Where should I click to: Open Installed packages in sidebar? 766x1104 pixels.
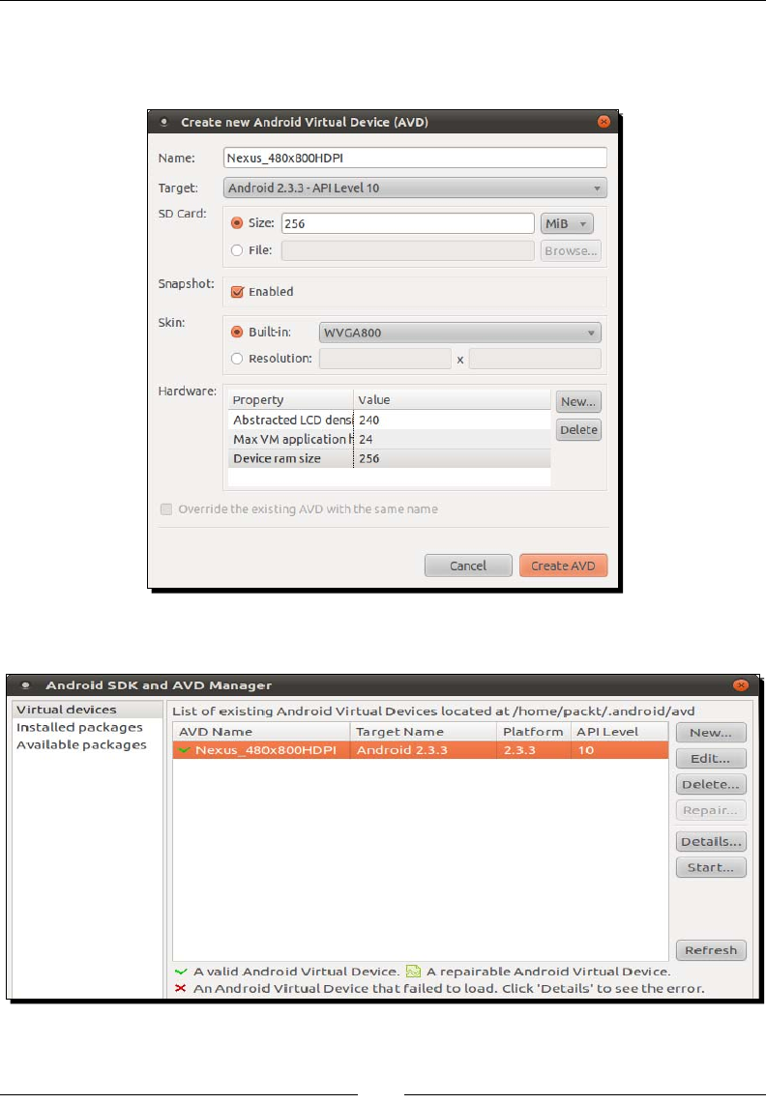[79, 727]
